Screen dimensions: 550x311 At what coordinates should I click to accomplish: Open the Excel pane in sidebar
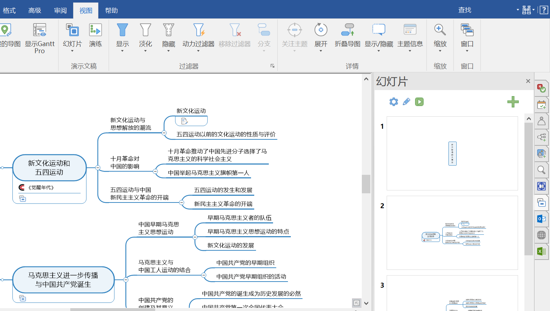541,251
